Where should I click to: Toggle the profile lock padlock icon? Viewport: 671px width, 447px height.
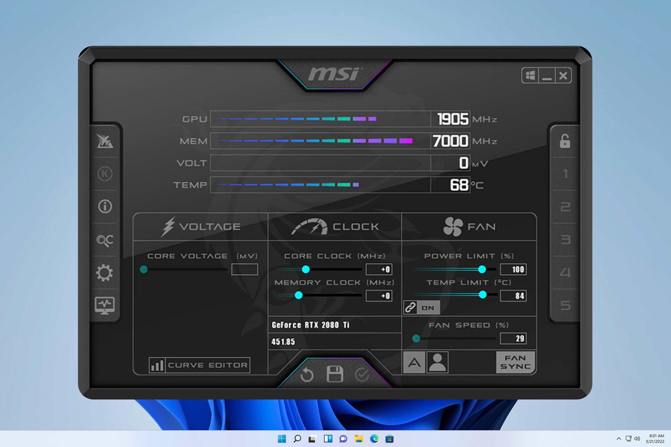point(565,141)
